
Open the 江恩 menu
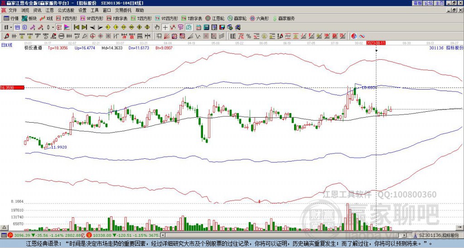coord(50,10)
